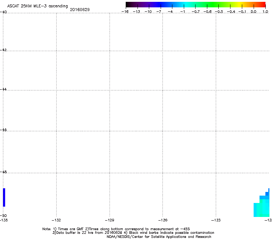Viewport: 272px width, 239px height.
Task: Click the title text 'ASCAT 25KM MLE-3 ascending'
Action: (37, 6)
